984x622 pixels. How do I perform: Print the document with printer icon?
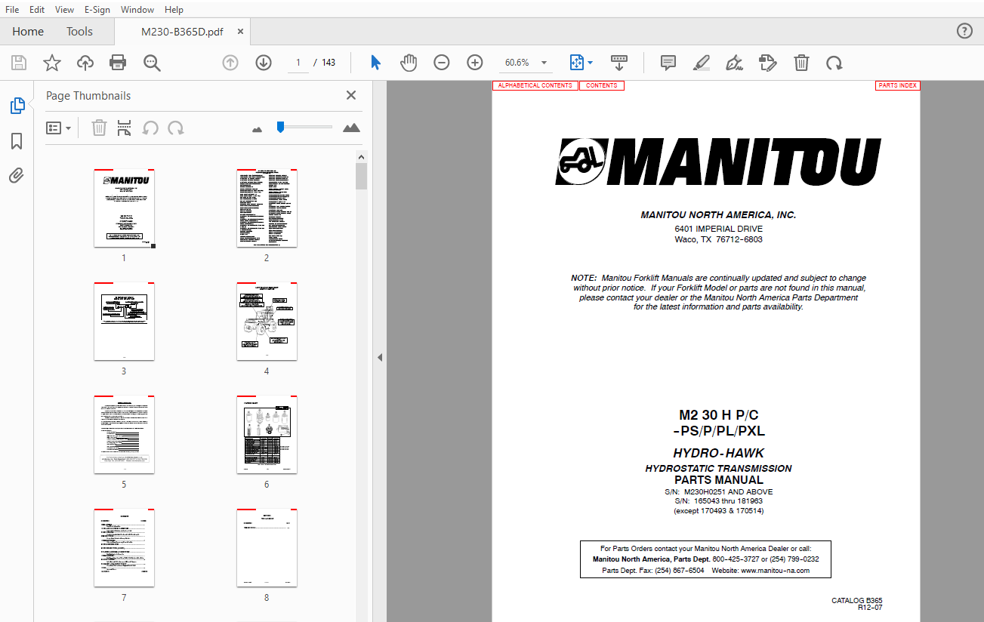click(x=118, y=63)
